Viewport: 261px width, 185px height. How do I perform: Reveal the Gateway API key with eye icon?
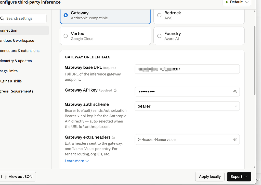(235, 92)
